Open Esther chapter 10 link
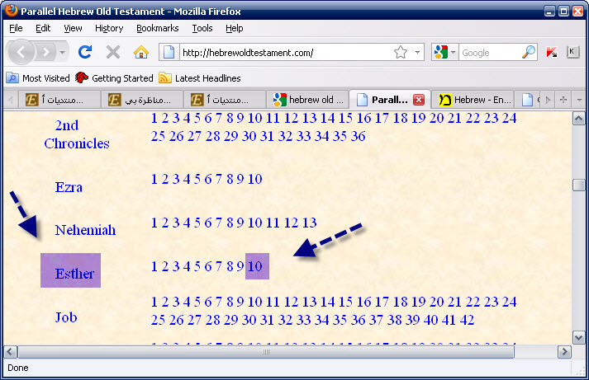Screen dimensions: 589x380 tap(255, 266)
